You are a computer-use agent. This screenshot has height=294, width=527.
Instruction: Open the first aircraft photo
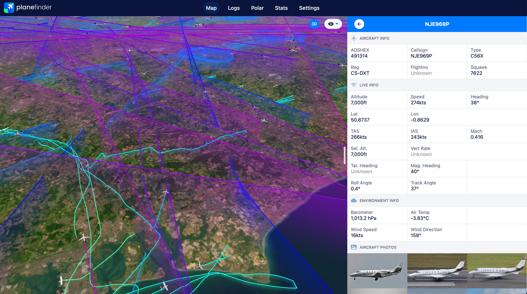377,272
